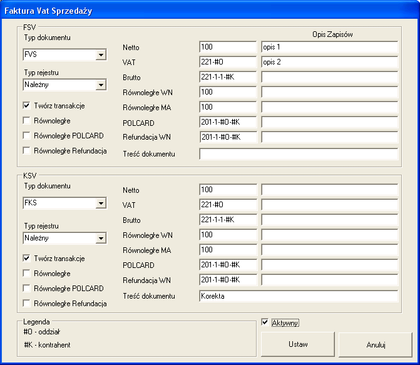Image resolution: width=420 pixels, height=365 pixels.
Task: Click KSV Netto description field
Action: 330,190
